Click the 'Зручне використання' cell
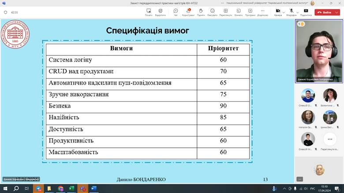This screenshot has width=344, height=193. click(x=121, y=95)
